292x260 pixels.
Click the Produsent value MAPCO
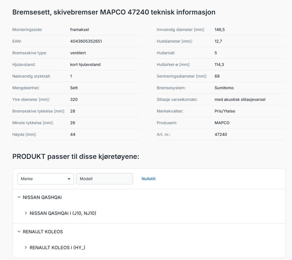(x=222, y=123)
